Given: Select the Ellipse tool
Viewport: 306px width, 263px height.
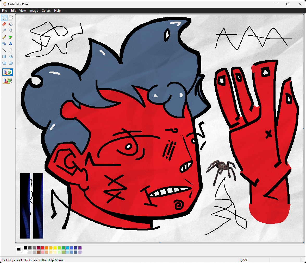Looking at the screenshot, I should (4, 63).
